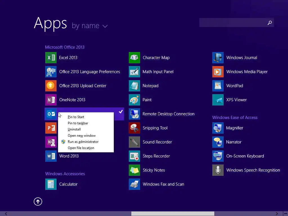Click the 'XPS Viewer' label
This screenshot has height=216, width=288.
coord(236,100)
